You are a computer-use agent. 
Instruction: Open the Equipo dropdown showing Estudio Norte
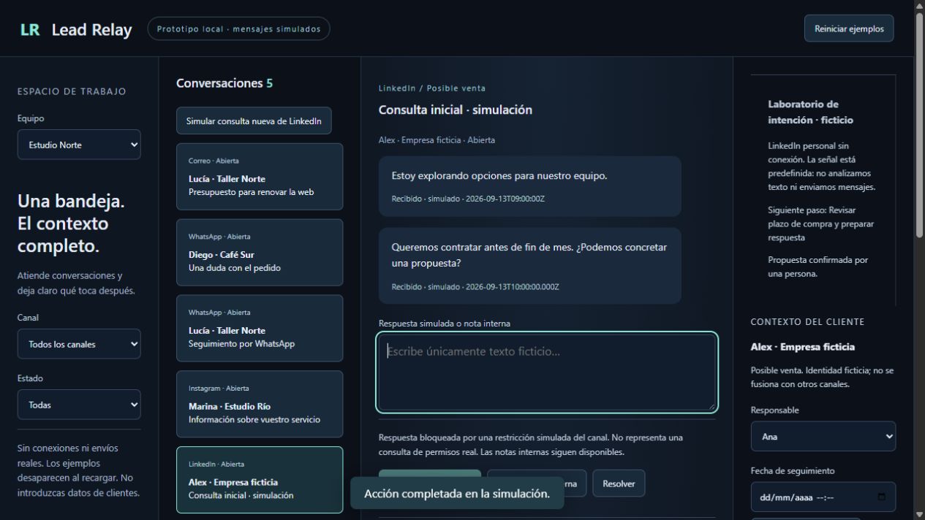click(x=79, y=145)
